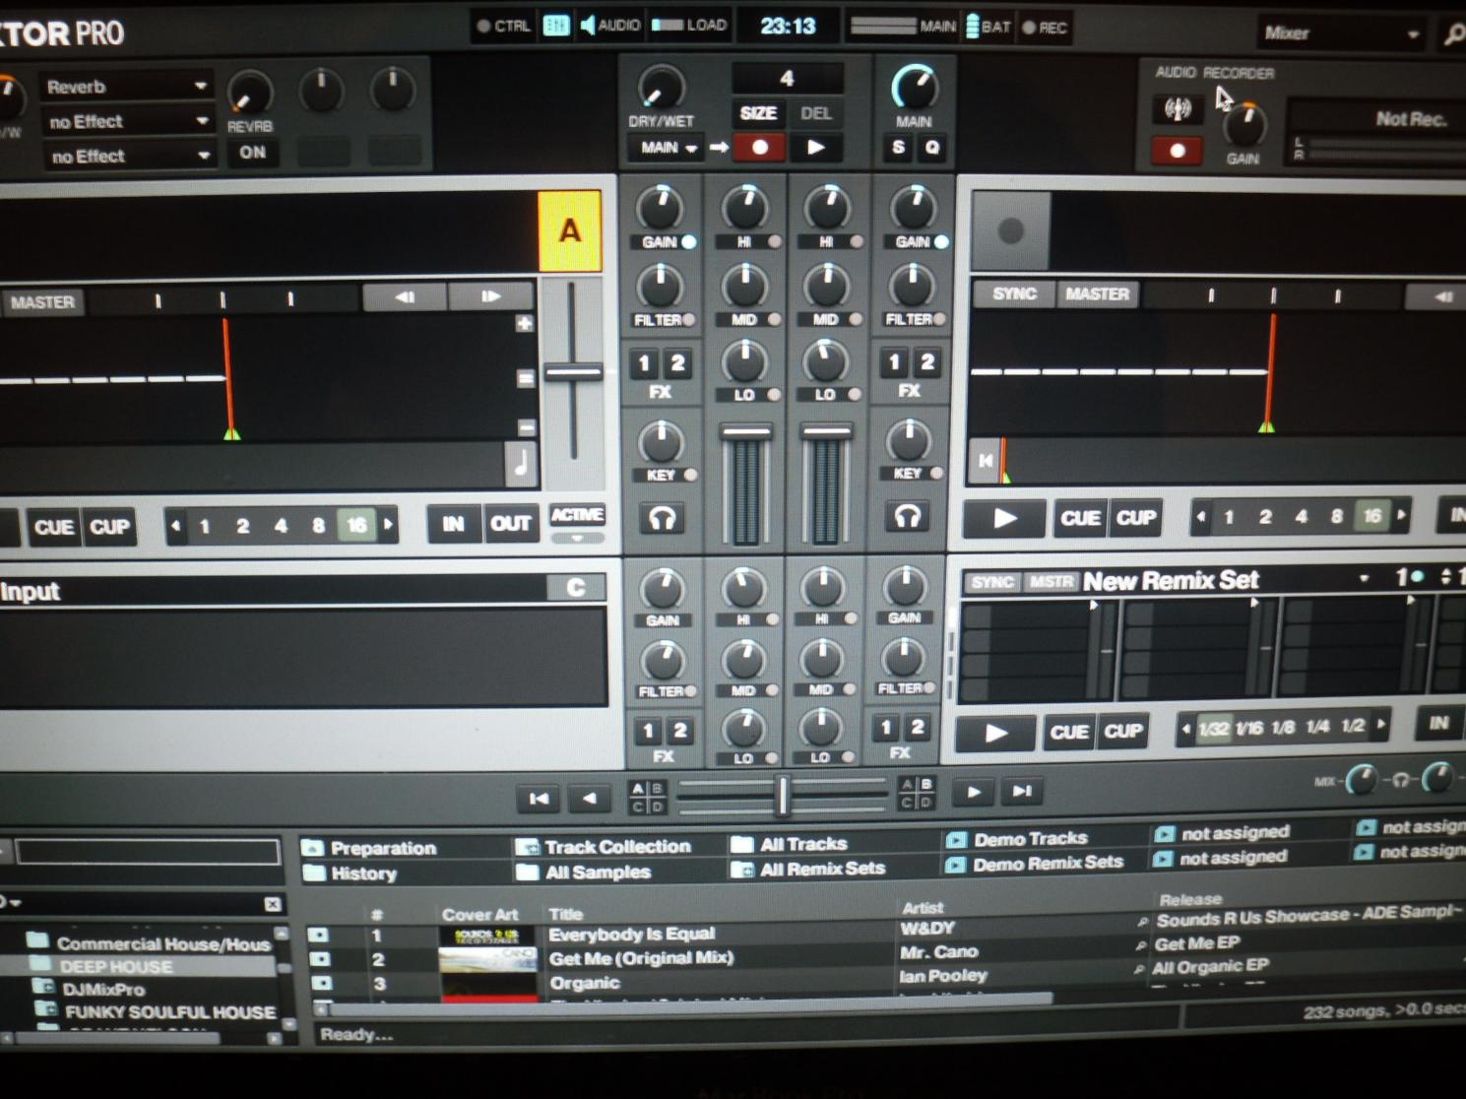Reset Deck A waveform zoom with equals button

526,378
